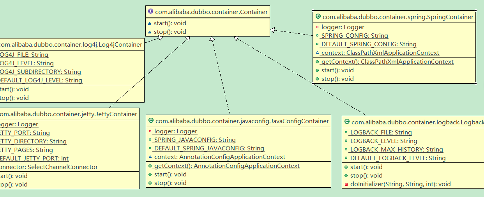484x197 pixels.
Task: Select start(): void in Log4jContainer
Action: [x=14, y=89]
